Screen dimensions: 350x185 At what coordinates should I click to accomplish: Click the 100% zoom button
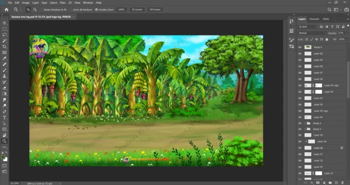(x=121, y=10)
